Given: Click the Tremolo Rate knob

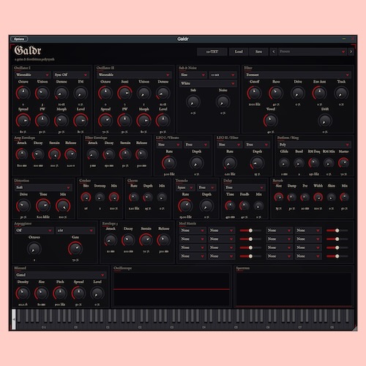Looking at the screenshot, I should [x=185, y=206].
